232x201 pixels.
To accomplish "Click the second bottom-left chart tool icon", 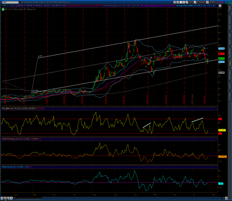I will [5, 198].
